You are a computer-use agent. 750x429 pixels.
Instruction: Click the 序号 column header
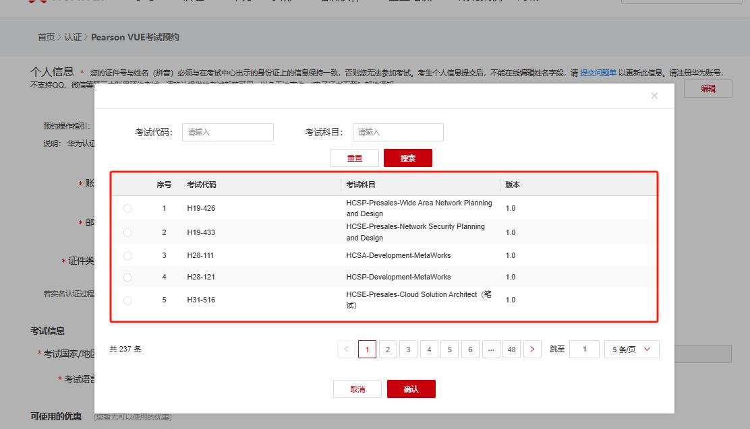point(164,185)
